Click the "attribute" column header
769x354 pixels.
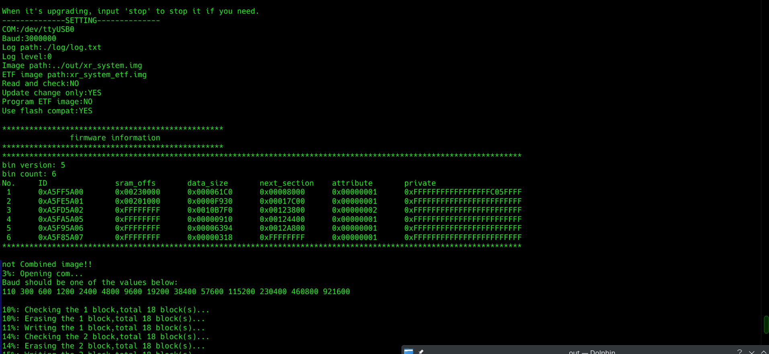coord(352,183)
